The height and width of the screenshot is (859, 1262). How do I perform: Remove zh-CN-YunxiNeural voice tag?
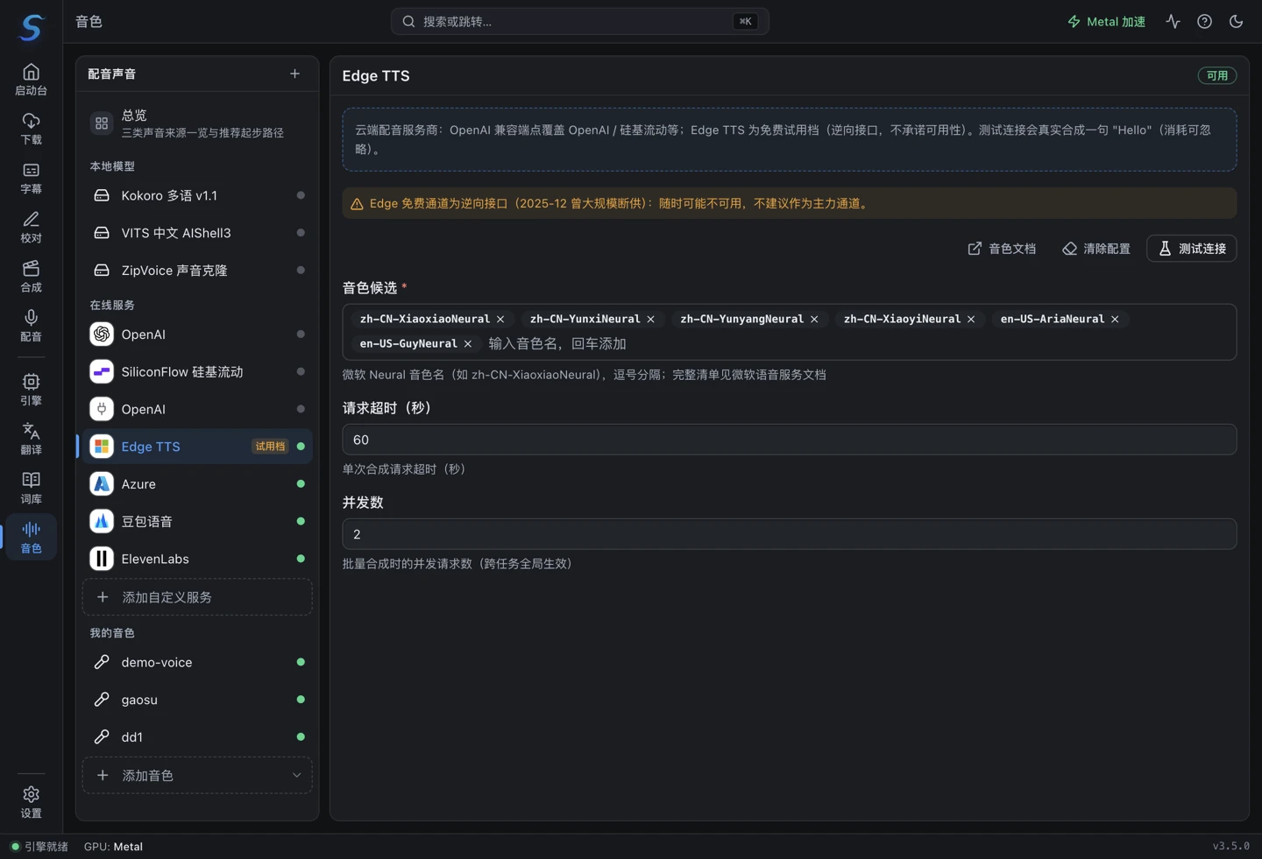[650, 319]
